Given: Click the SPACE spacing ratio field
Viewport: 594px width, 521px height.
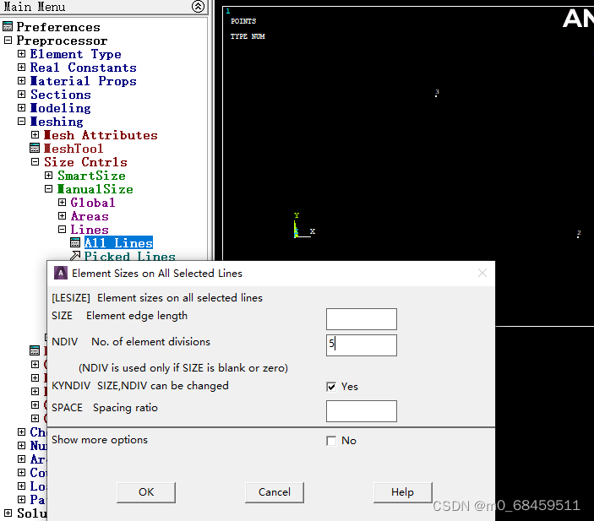Looking at the screenshot, I should pyautogui.click(x=362, y=411).
